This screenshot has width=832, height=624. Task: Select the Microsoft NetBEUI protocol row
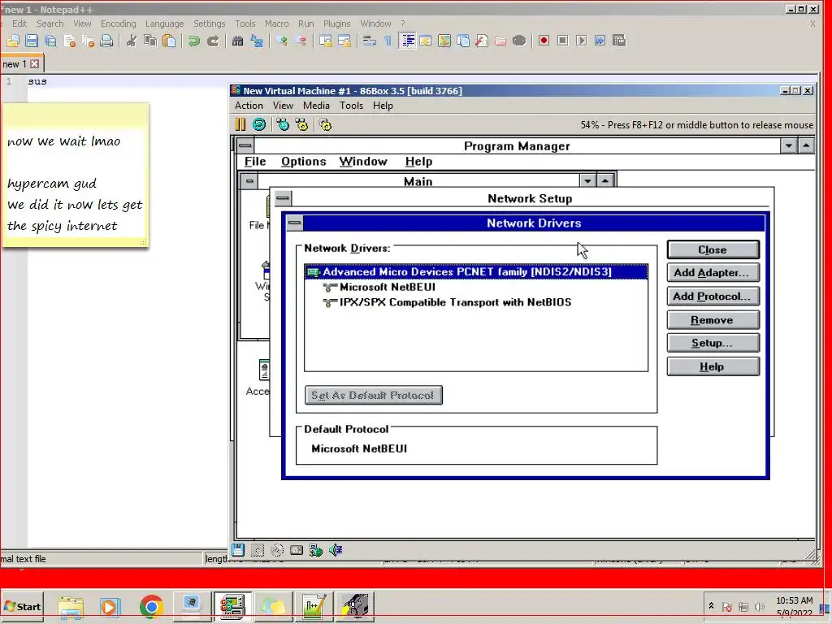[476, 287]
